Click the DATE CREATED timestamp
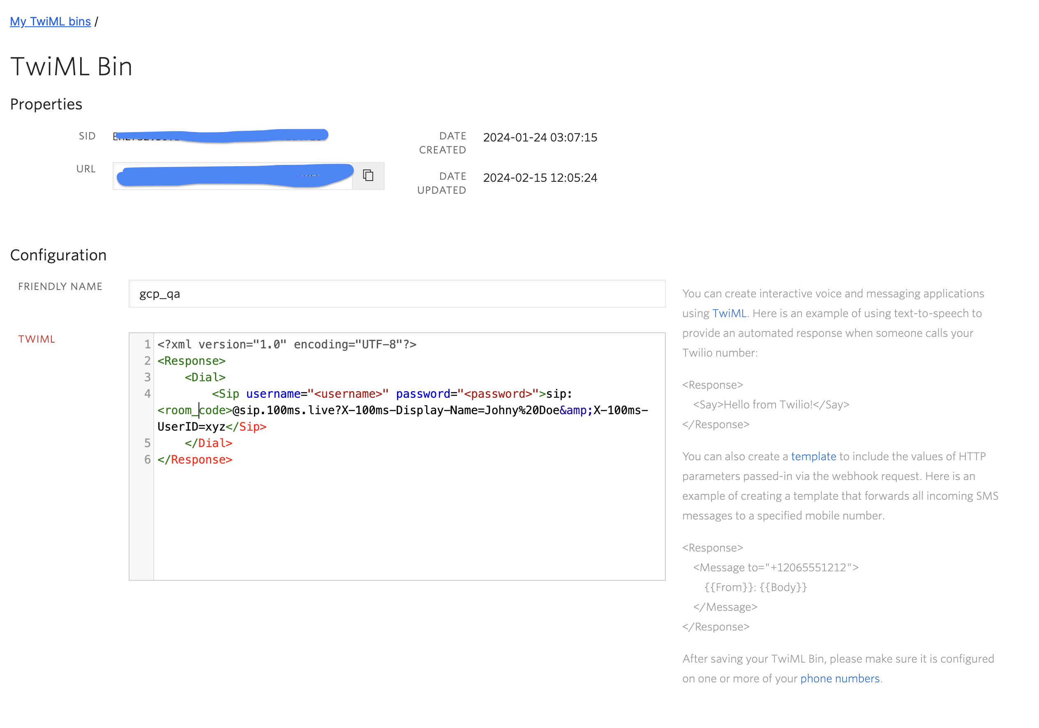Viewport: 1039px width, 728px height. pos(540,138)
